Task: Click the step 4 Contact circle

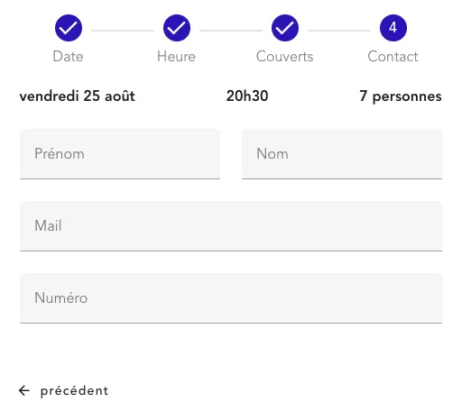Action: (x=393, y=28)
